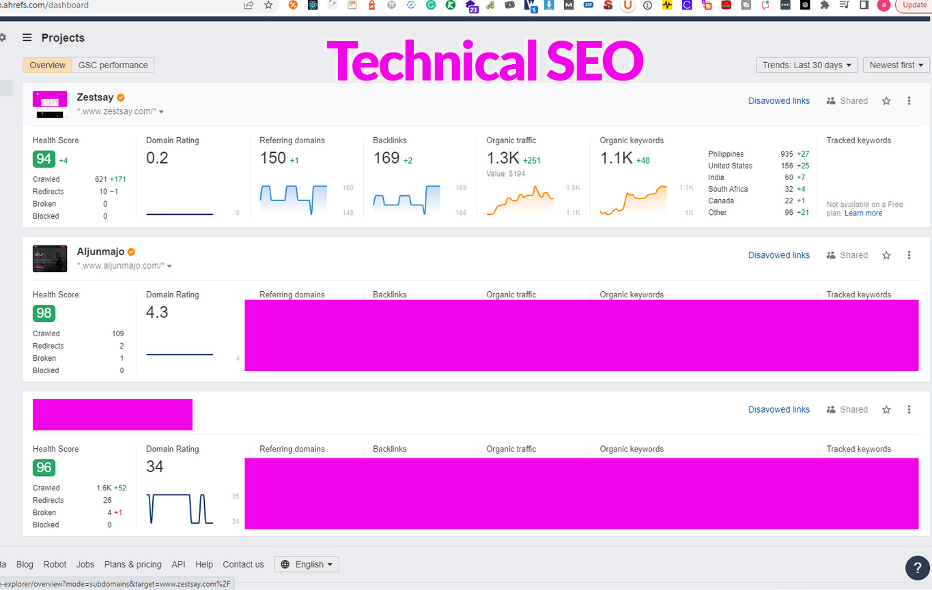
Task: Click the Chrome Update button
Action: click(x=914, y=5)
